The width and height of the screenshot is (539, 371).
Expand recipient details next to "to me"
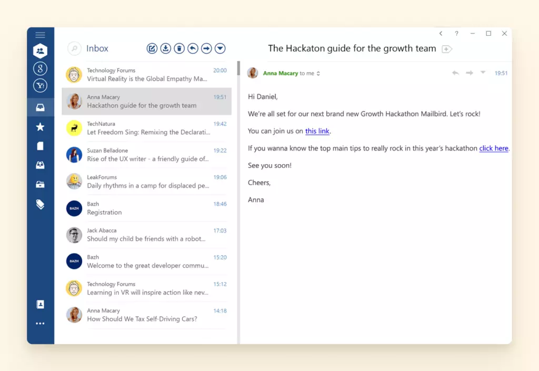[318, 74]
